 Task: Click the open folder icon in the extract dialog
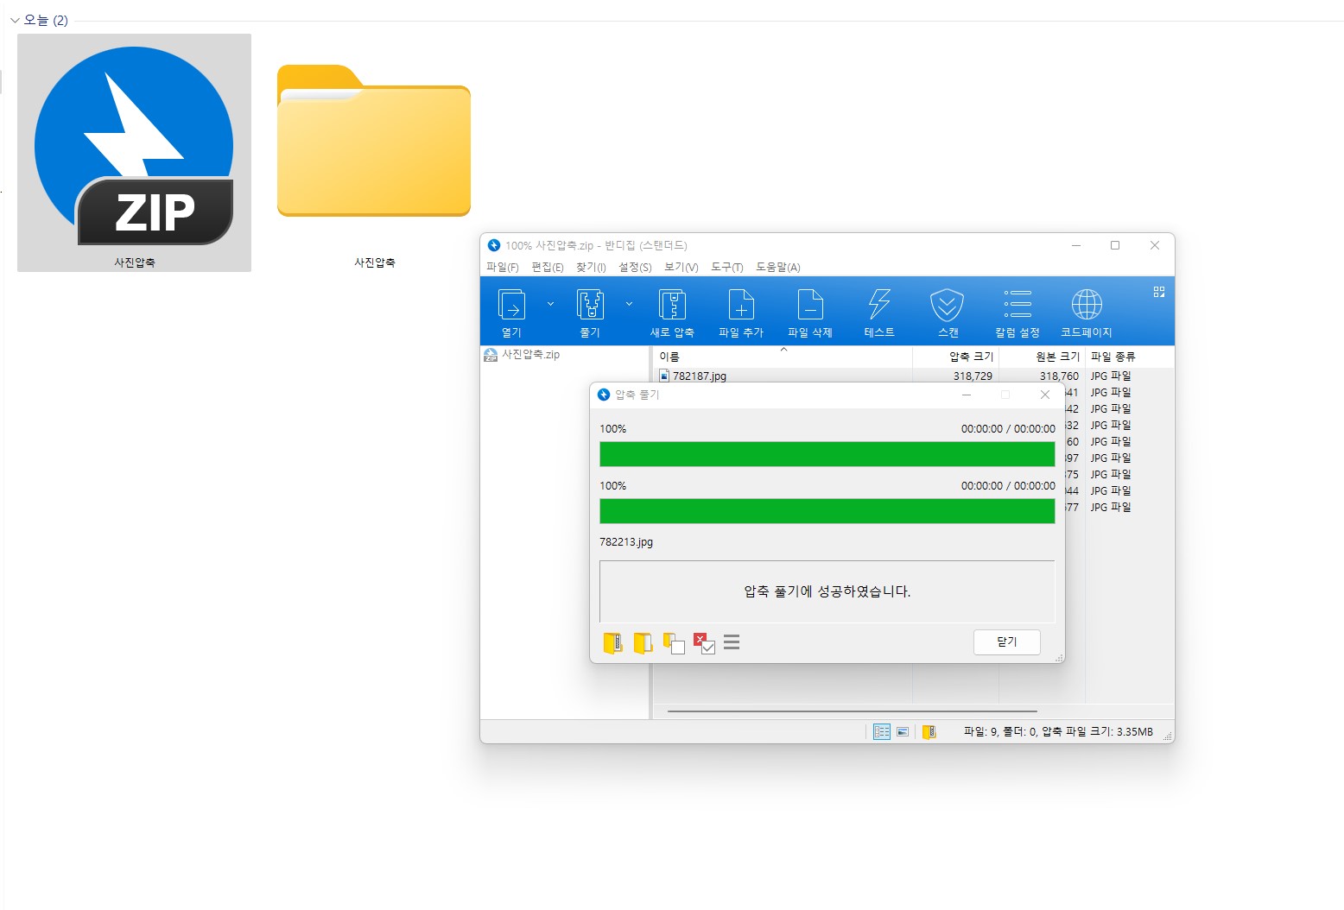643,642
